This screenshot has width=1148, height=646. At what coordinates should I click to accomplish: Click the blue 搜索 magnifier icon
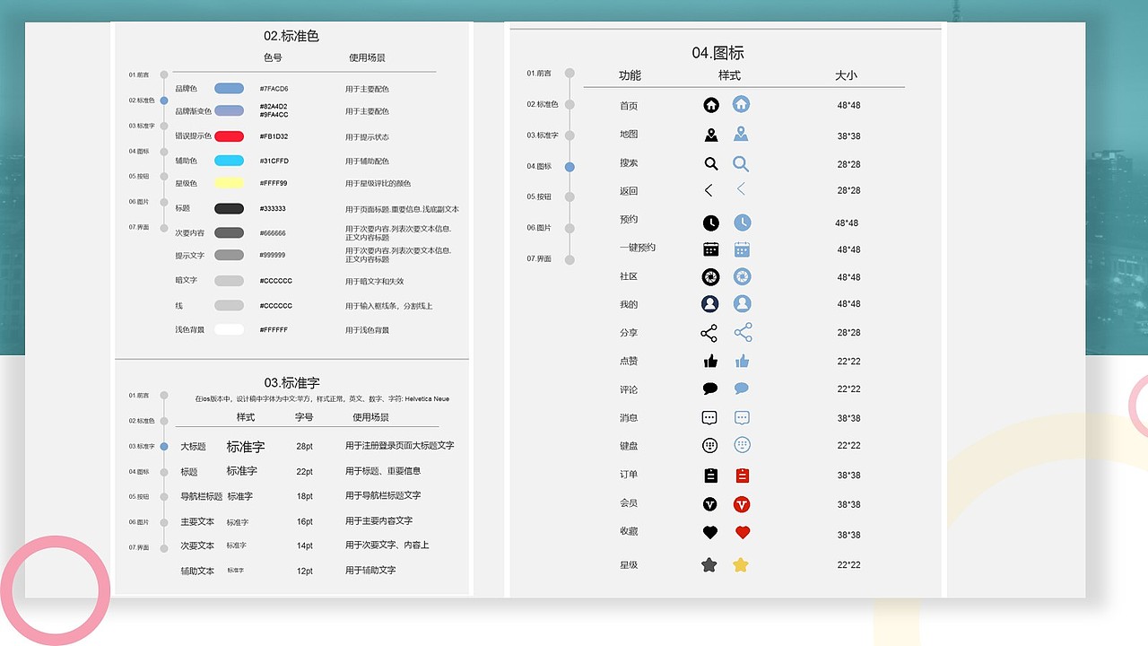tap(741, 164)
